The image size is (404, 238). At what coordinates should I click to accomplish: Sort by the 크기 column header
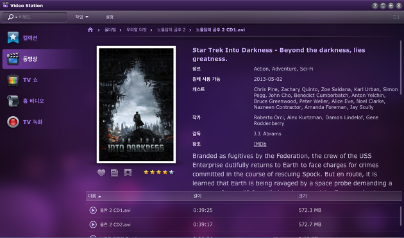point(349,196)
